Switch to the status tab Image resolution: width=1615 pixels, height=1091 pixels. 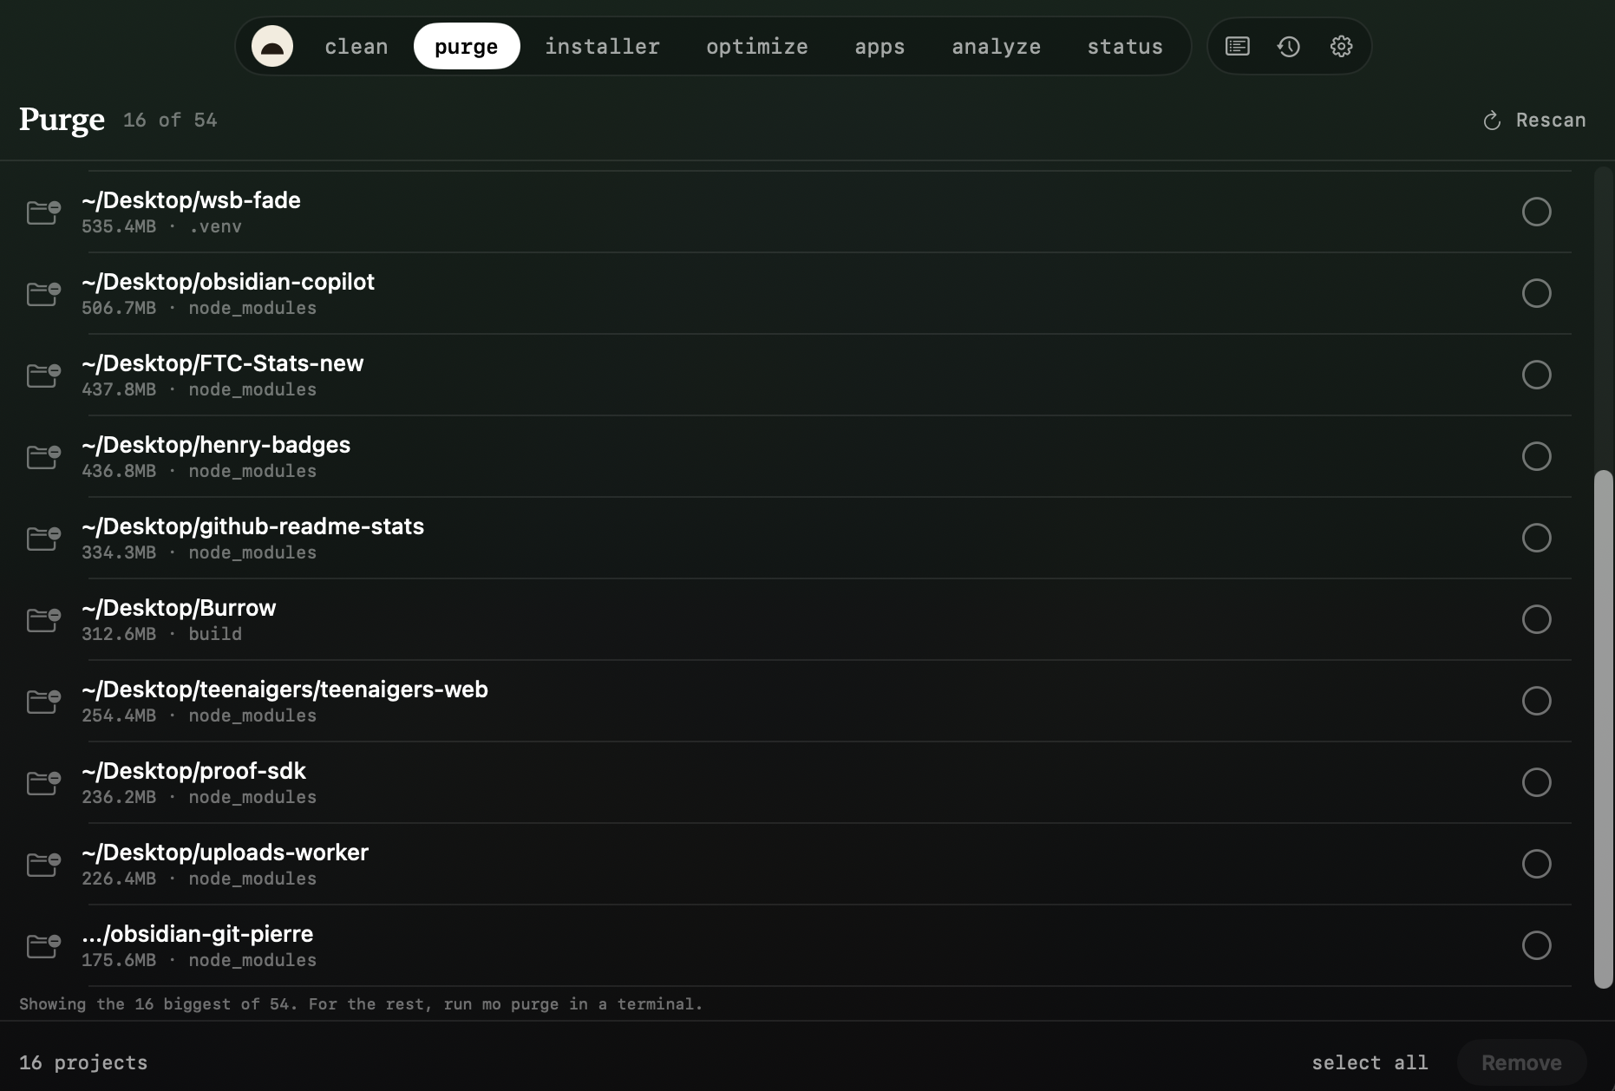[x=1125, y=46]
